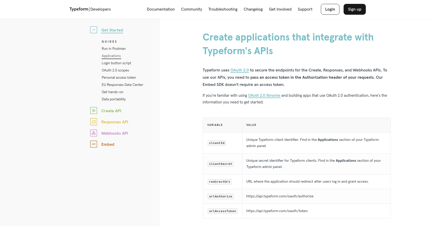This screenshot has width=434, height=226.
Task: Open Troubleshooting in the top nav
Action: (x=223, y=9)
